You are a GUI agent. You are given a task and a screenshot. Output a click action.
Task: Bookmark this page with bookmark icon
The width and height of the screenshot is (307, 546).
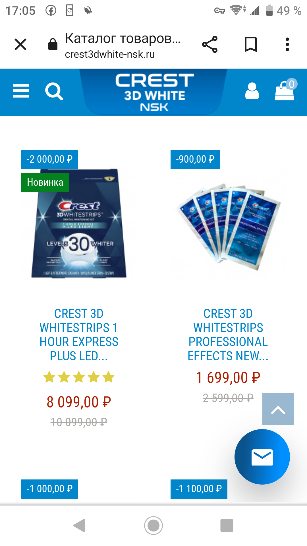click(251, 44)
